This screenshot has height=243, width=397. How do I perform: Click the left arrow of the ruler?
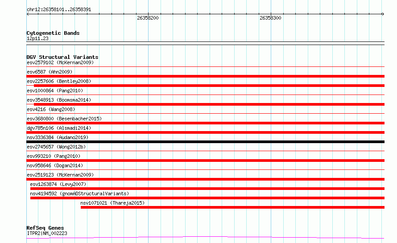point(28,14)
